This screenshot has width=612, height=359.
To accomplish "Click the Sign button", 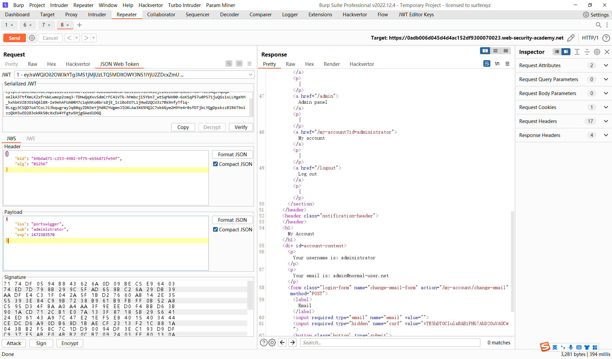I will click(x=41, y=343).
